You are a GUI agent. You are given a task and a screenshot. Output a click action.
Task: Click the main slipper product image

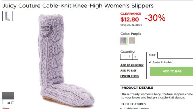coord(66,60)
